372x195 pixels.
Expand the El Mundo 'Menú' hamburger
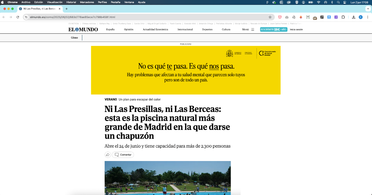[x=248, y=29]
